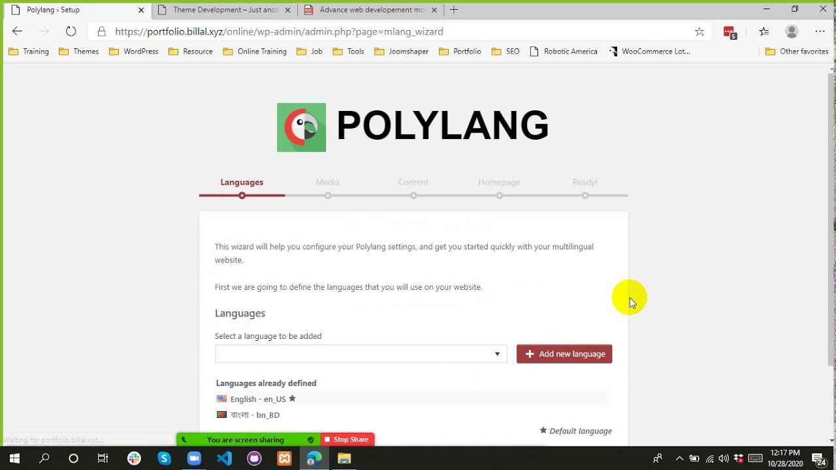The image size is (836, 470).
Task: Click the Bangladesh flag beside bn_BD
Action: point(222,415)
